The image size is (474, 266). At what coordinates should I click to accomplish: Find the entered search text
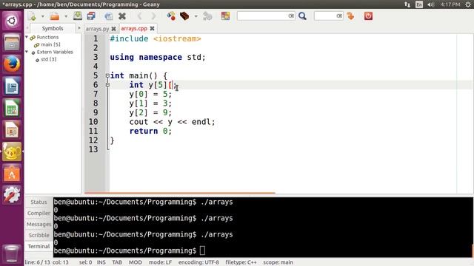click(x=302, y=16)
